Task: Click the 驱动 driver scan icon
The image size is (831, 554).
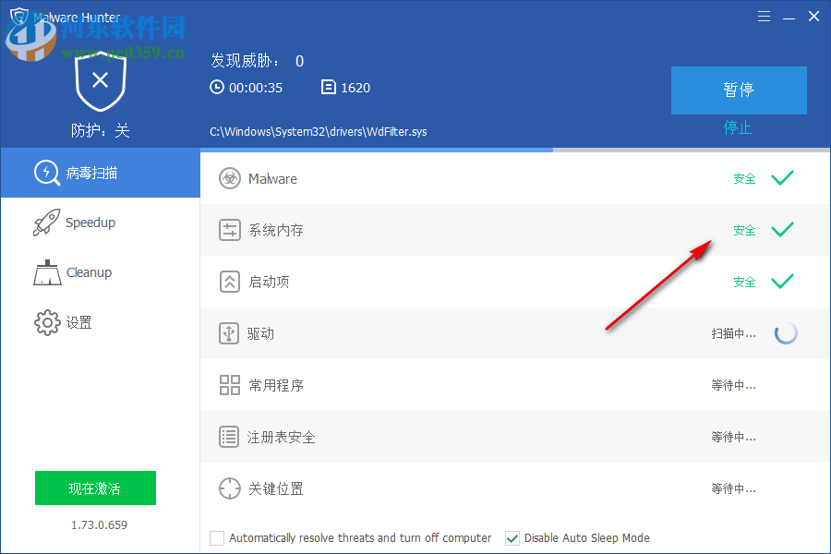Action: tap(229, 333)
